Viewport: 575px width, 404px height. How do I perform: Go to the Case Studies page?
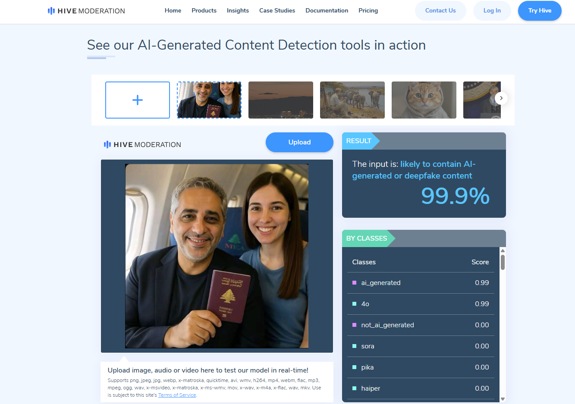(x=277, y=10)
